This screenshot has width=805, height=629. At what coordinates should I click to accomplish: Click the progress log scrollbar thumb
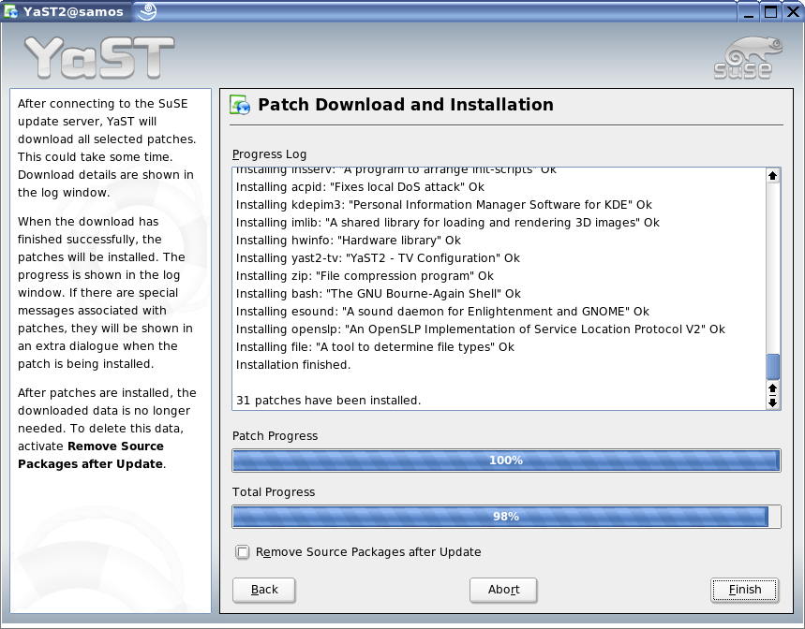coord(772,367)
